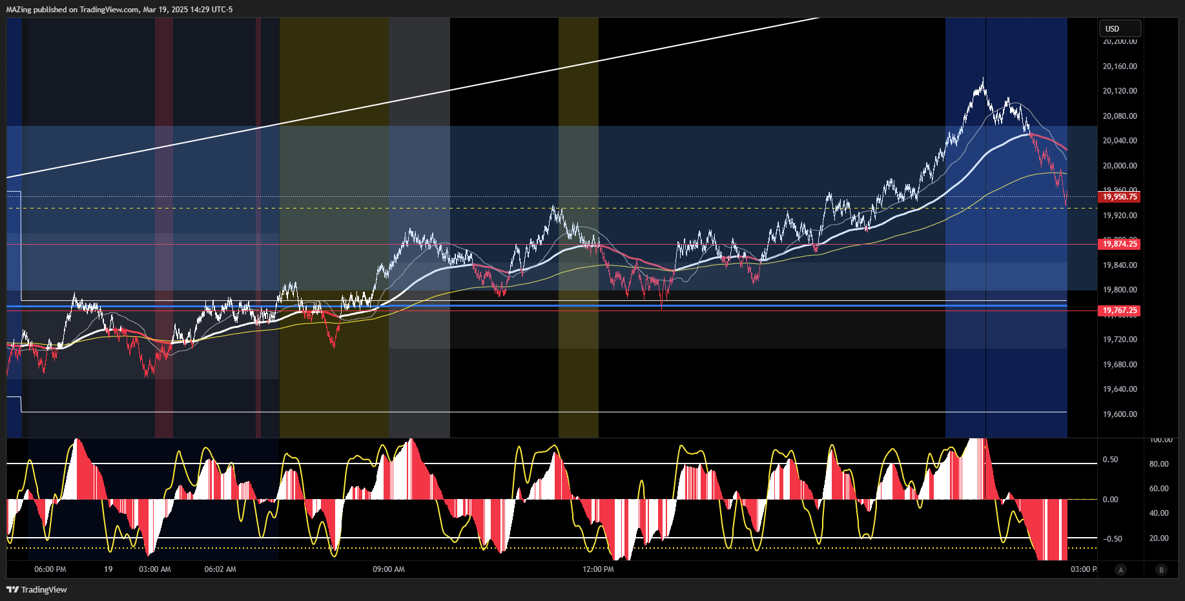1185x601 pixels.
Task: Click the 19,800.00 price axis tick
Action: (x=1120, y=290)
